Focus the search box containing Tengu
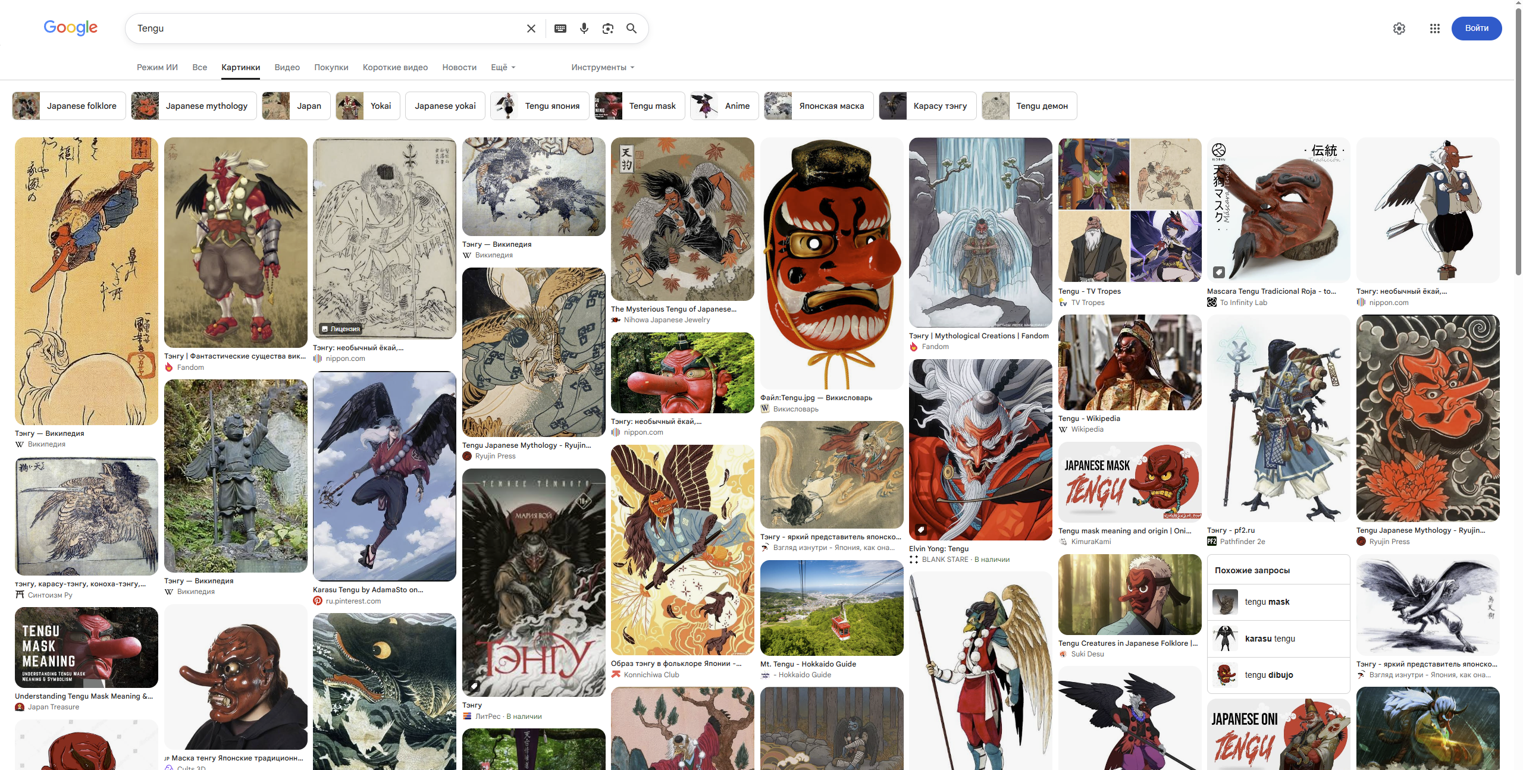 pyautogui.click(x=327, y=29)
